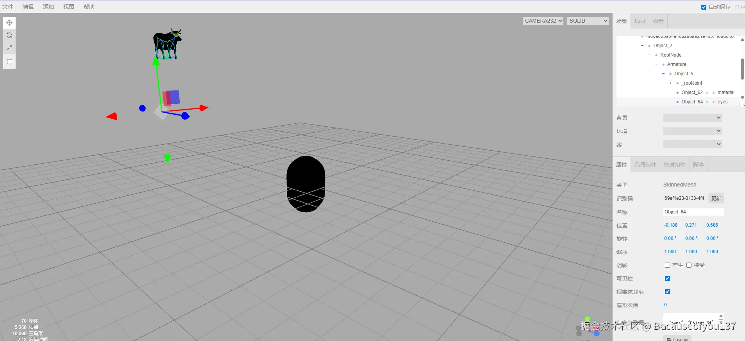This screenshot has height=341, width=745.
Task: Open the 环境 environment dropdown
Action: pos(692,131)
